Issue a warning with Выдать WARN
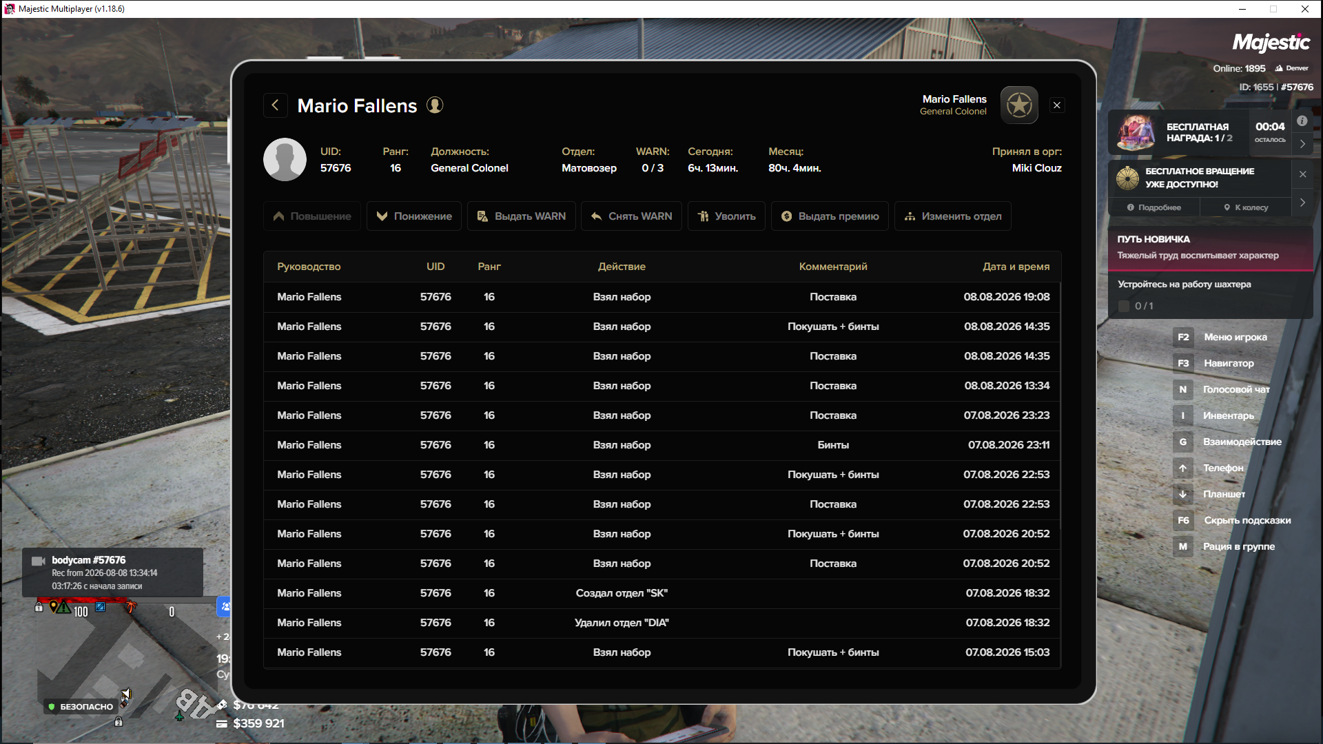Screen dimensions: 1323x744 click(522, 216)
